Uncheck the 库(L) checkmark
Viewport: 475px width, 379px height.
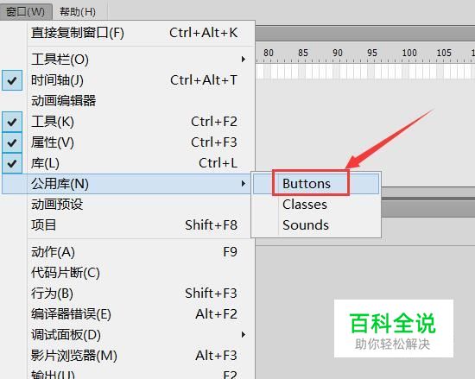12,163
